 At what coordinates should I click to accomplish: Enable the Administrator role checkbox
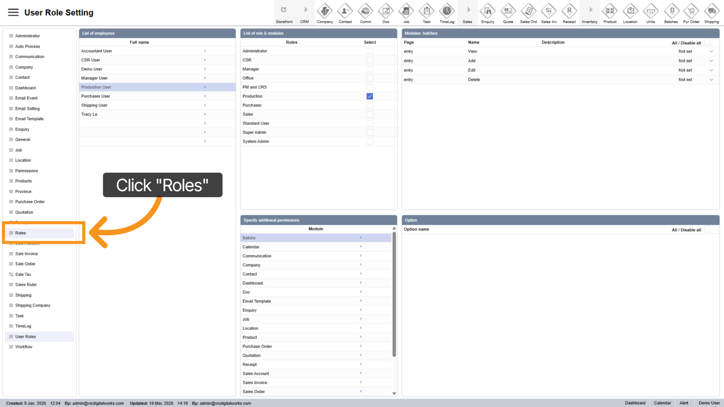(370, 51)
